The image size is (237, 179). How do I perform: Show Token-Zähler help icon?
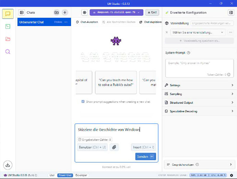pyautogui.click(x=229, y=74)
